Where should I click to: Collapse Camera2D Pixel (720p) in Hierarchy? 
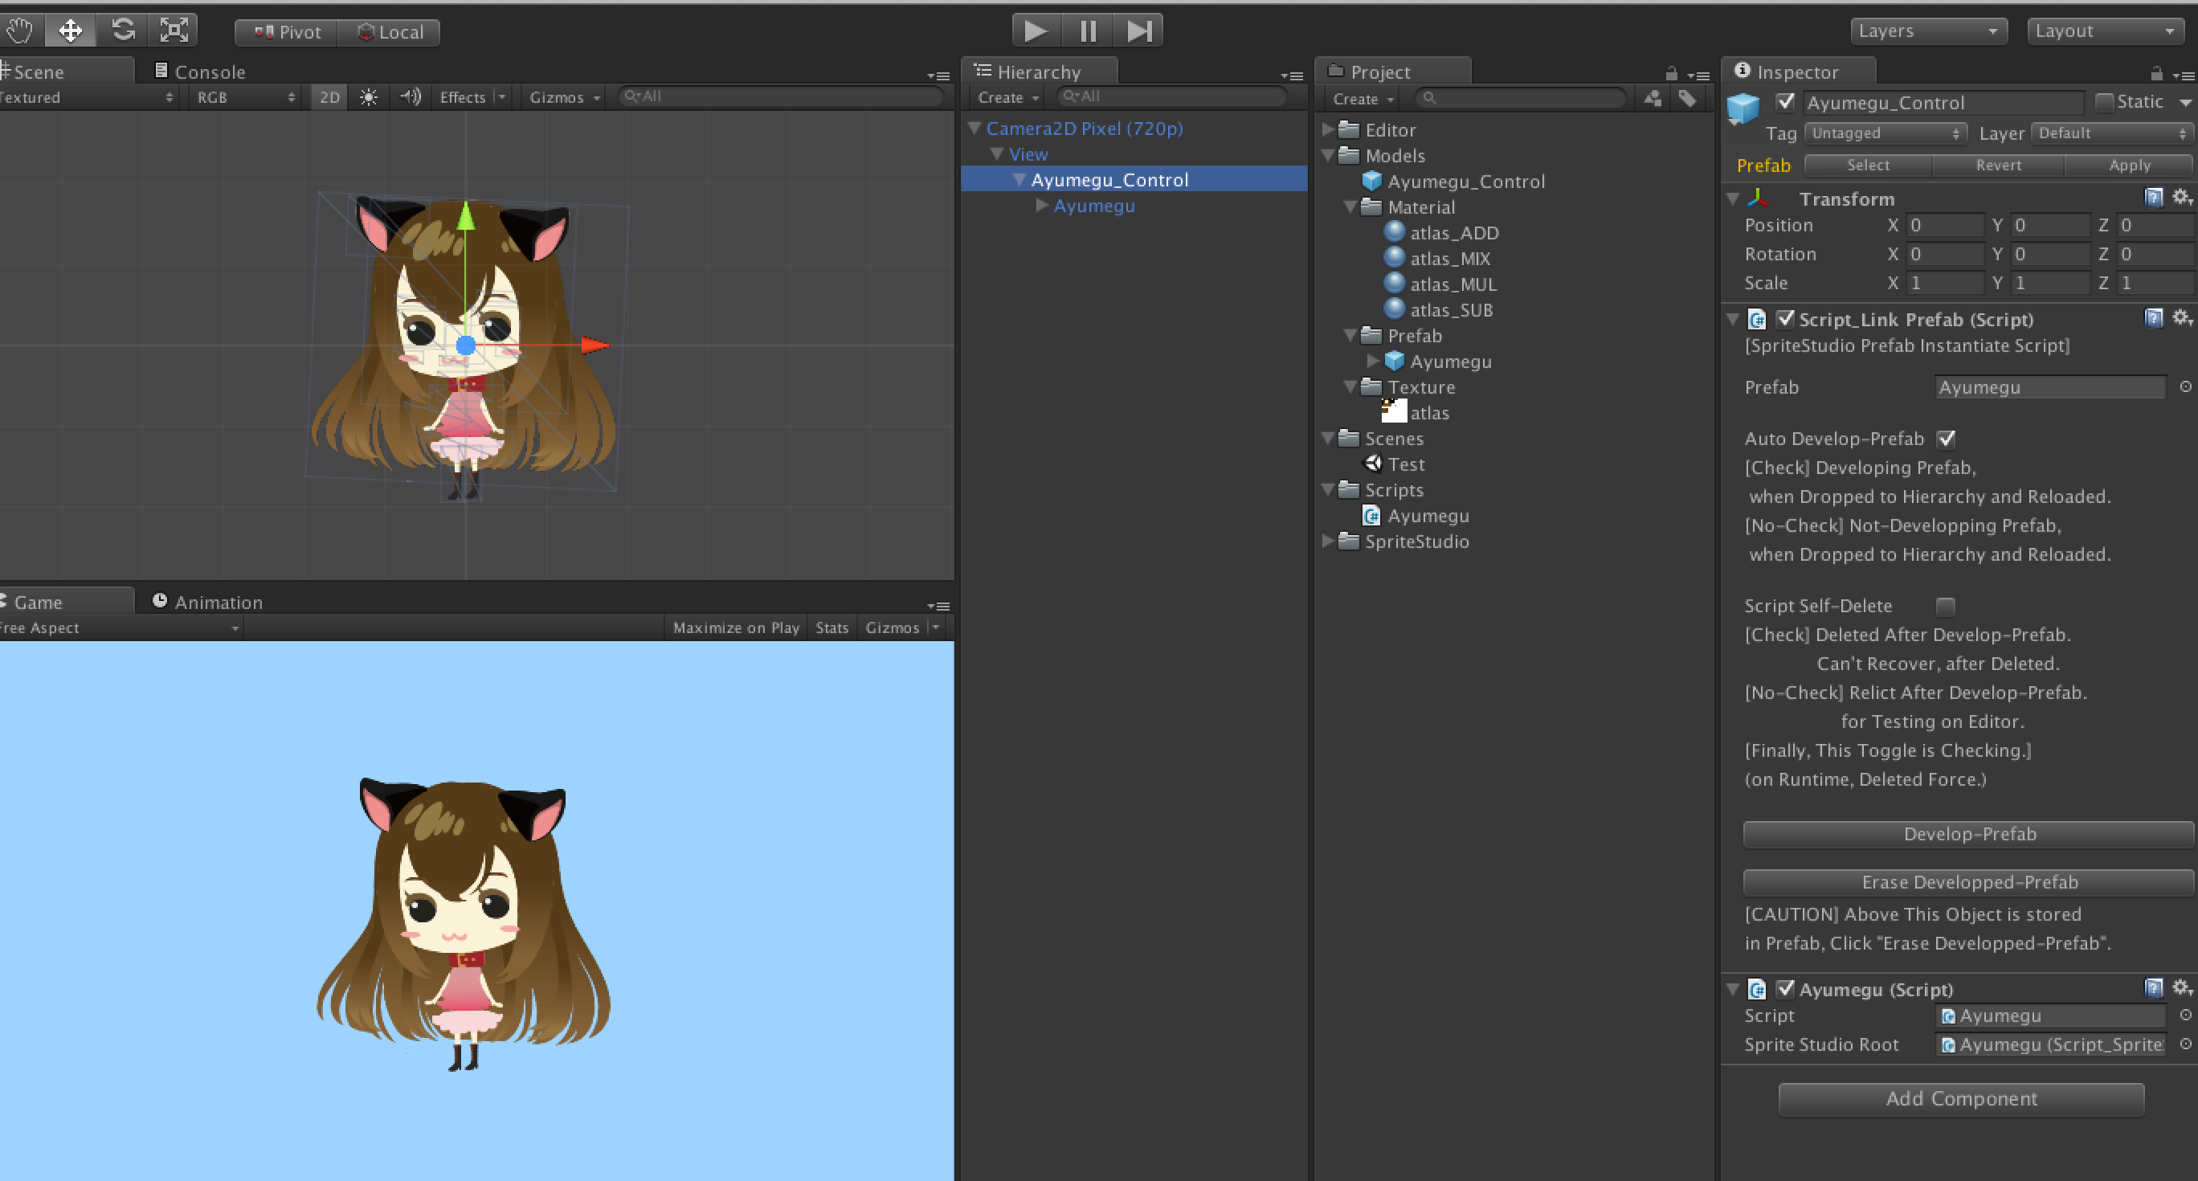coord(974,129)
